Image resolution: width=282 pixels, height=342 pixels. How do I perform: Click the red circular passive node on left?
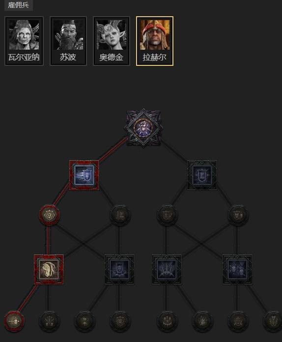point(49,215)
